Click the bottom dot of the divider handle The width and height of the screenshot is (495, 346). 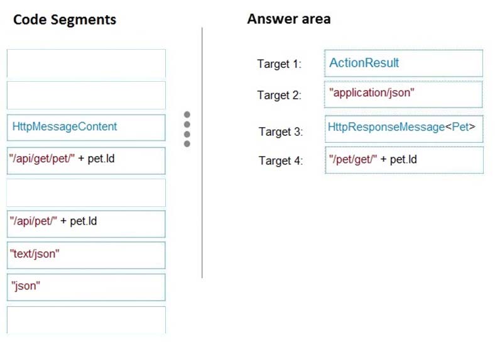[x=187, y=144]
